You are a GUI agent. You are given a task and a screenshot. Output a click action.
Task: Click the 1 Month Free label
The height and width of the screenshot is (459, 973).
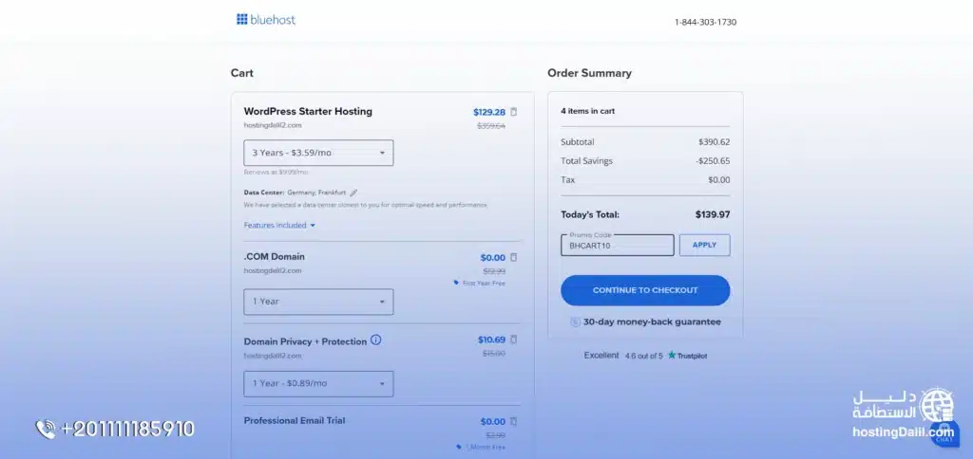pos(486,447)
